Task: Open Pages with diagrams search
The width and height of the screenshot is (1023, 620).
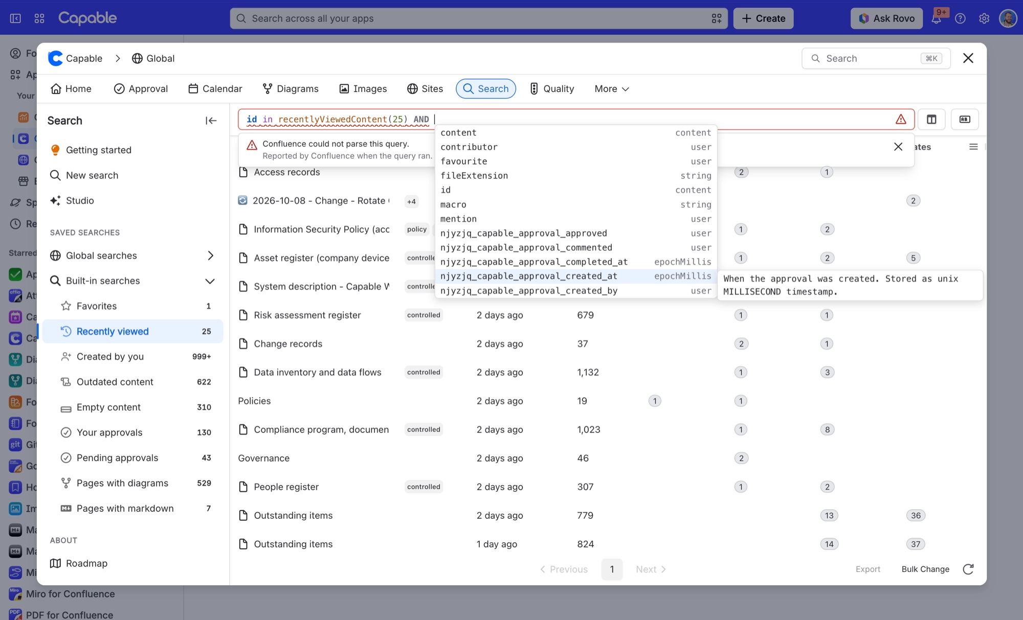Action: click(x=133, y=483)
